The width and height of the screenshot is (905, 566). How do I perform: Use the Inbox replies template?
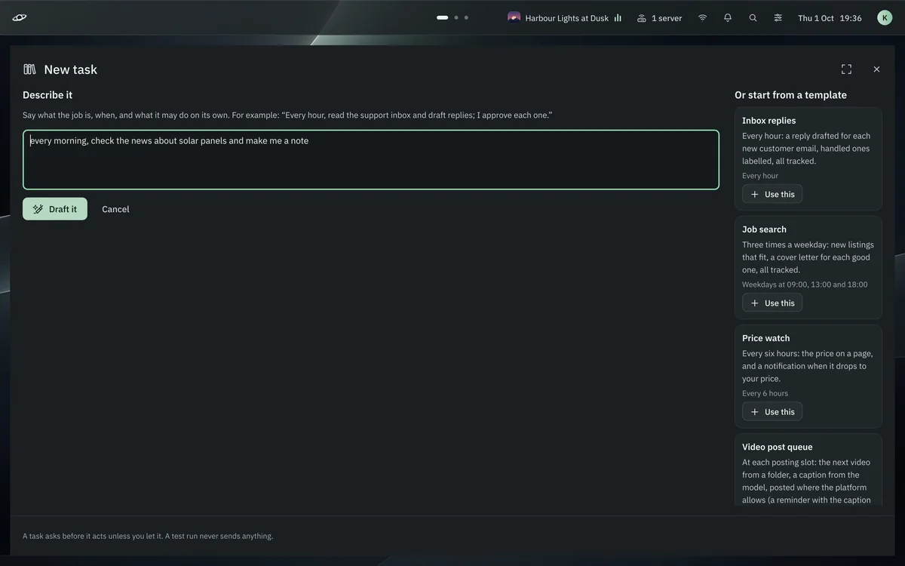(x=772, y=194)
